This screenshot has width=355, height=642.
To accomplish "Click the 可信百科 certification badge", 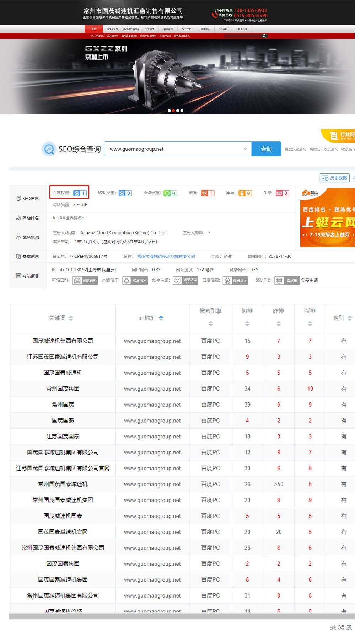I will point(85,280).
